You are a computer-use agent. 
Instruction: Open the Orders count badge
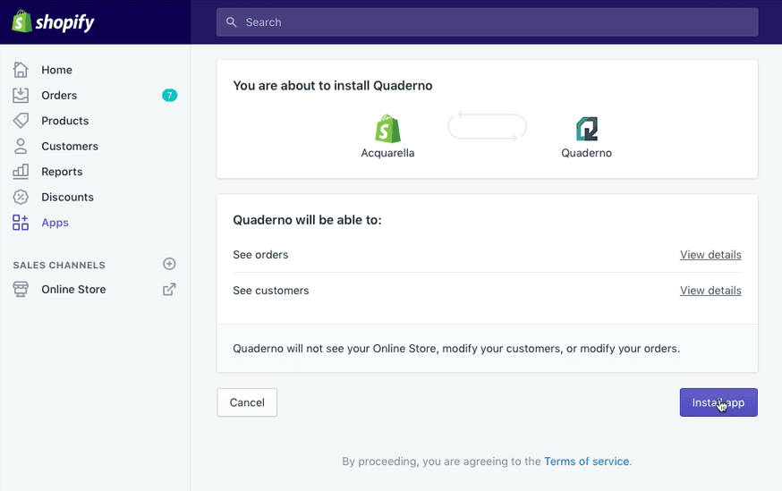tap(170, 95)
